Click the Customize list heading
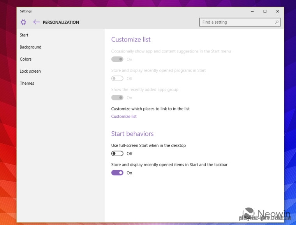 pos(131,39)
